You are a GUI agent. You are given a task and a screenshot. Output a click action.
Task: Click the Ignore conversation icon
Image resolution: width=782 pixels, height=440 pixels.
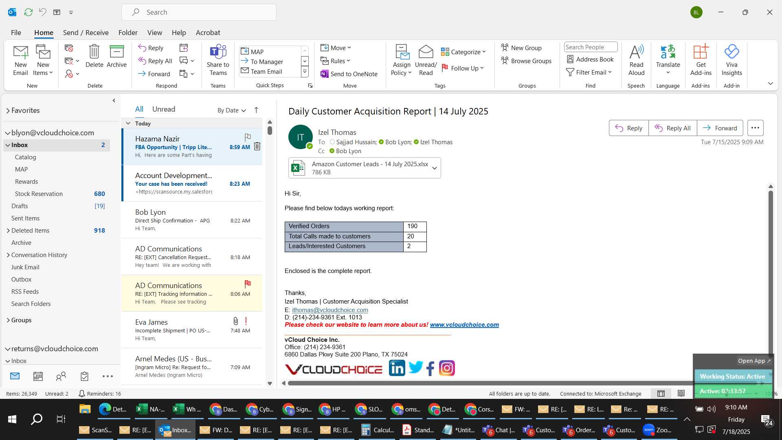pos(69,48)
